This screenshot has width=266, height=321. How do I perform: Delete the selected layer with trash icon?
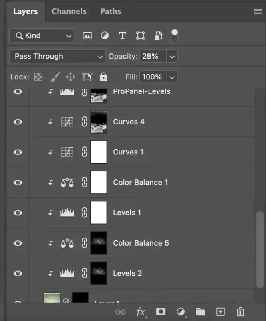click(240, 312)
